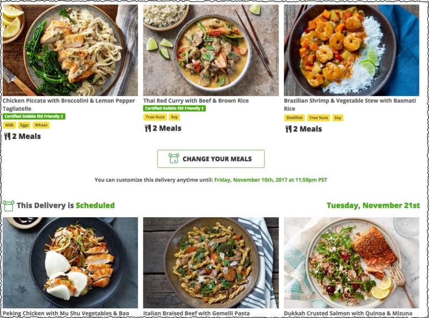Click the Brazilian Shrimp & Vegetable Stew title
The image size is (429, 318).
tap(350, 105)
